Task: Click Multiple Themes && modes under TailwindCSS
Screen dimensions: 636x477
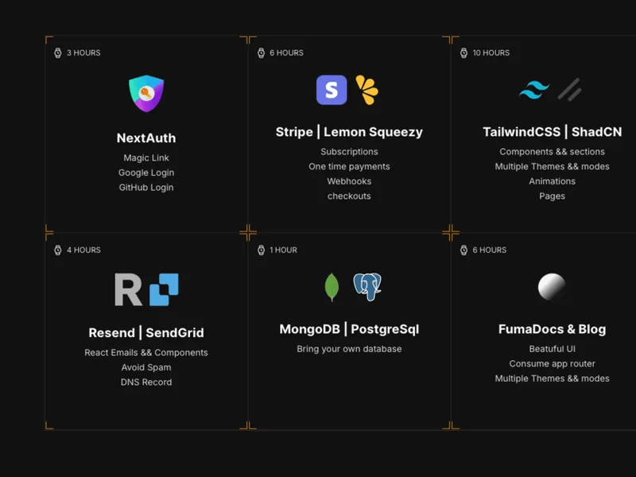Action: [552, 167]
